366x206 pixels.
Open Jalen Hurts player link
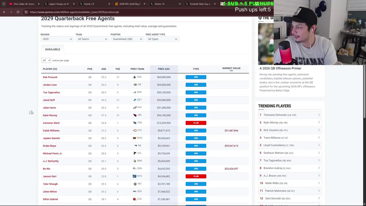point(49,108)
